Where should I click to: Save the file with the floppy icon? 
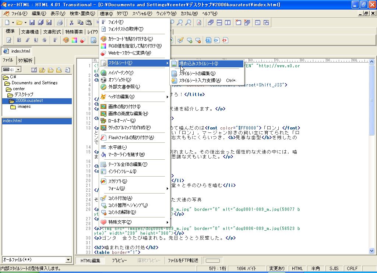(32, 22)
